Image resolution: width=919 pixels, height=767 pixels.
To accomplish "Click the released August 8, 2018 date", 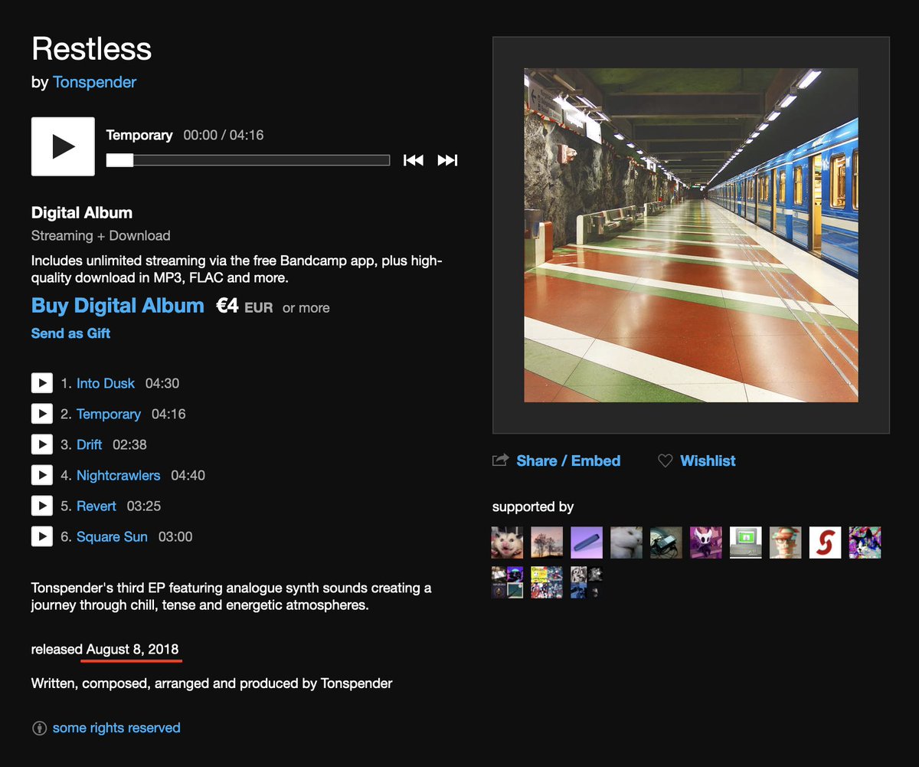I will pos(104,649).
